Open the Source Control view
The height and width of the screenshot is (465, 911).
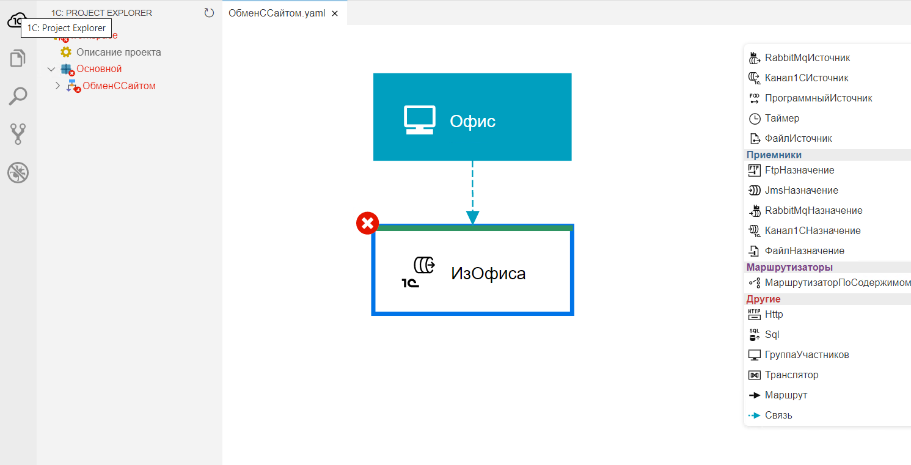tap(18, 134)
